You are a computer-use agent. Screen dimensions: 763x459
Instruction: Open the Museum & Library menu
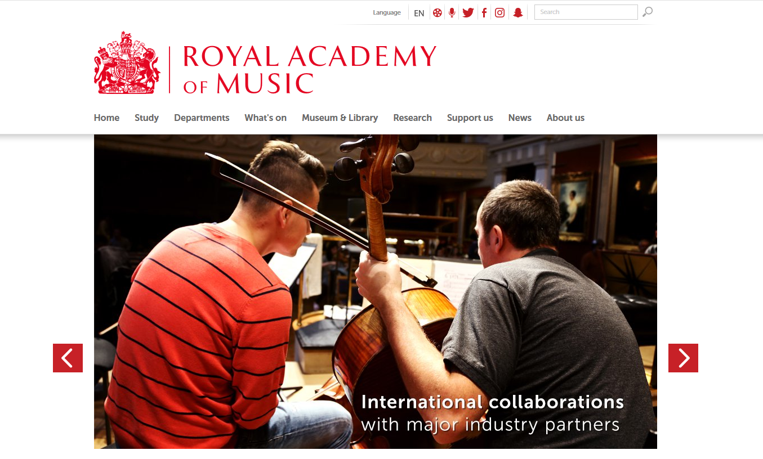coord(340,118)
